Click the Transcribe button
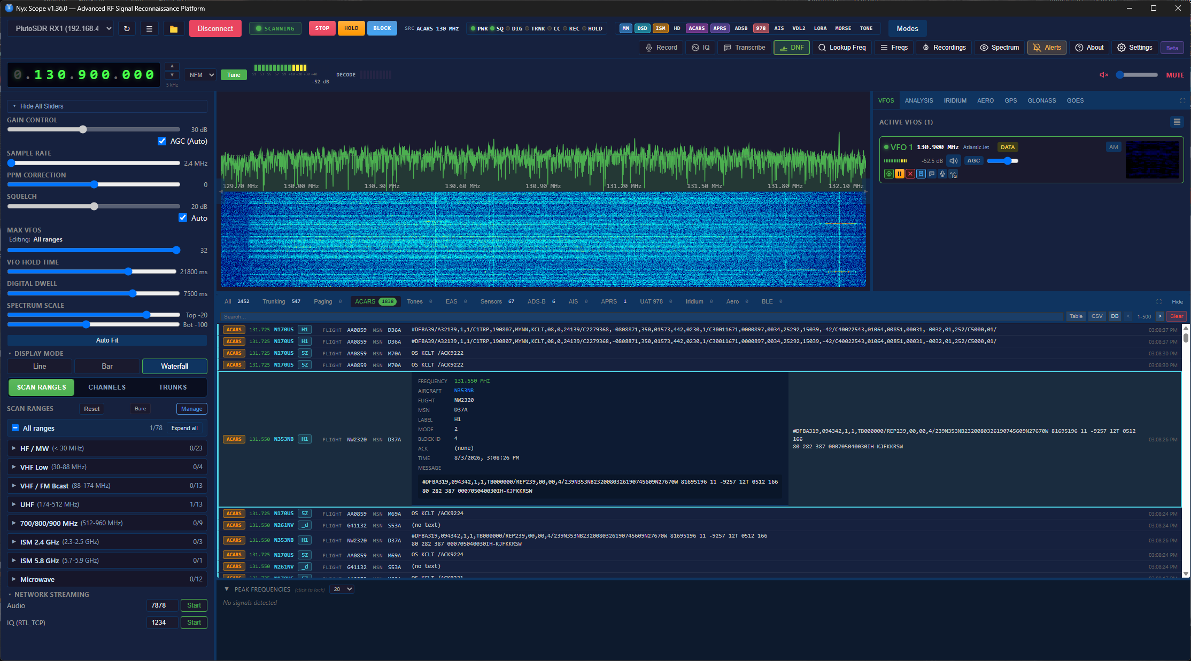This screenshot has height=661, width=1191. click(x=744, y=48)
